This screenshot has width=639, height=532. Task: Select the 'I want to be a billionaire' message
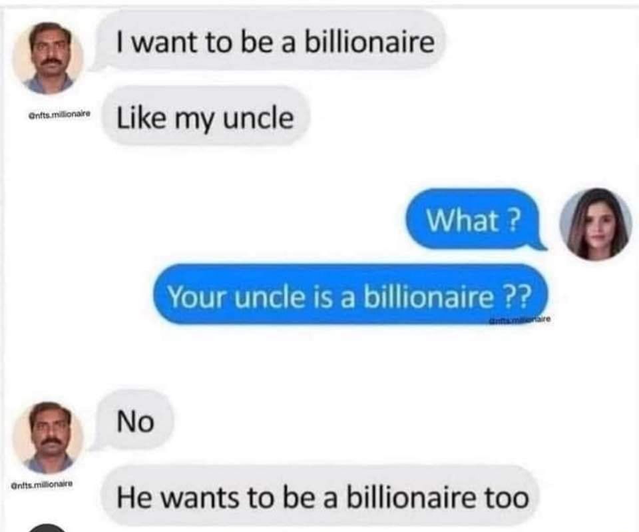coord(272,41)
